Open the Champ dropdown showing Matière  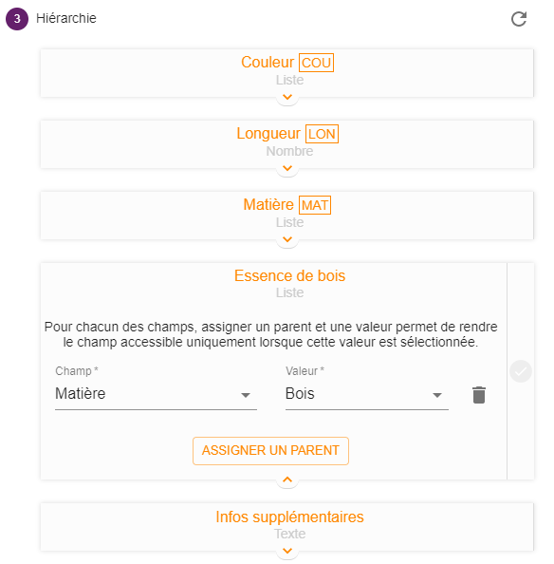(x=156, y=394)
